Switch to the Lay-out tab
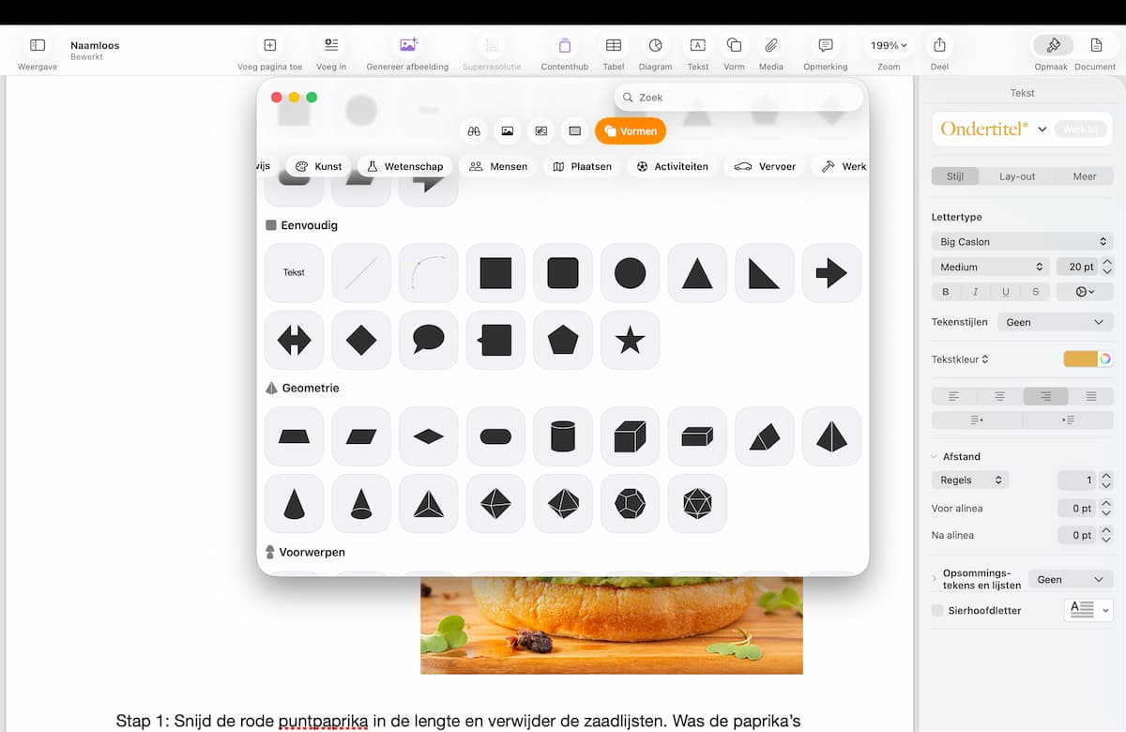This screenshot has height=732, width=1126. tap(1017, 176)
